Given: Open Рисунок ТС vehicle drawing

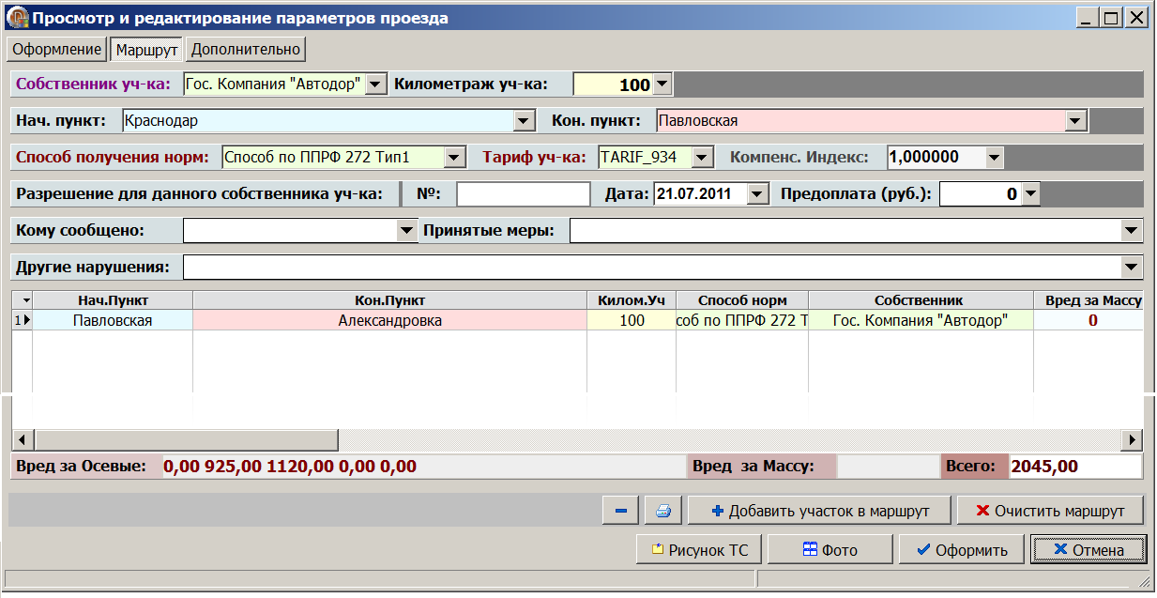Looking at the screenshot, I should point(700,550).
